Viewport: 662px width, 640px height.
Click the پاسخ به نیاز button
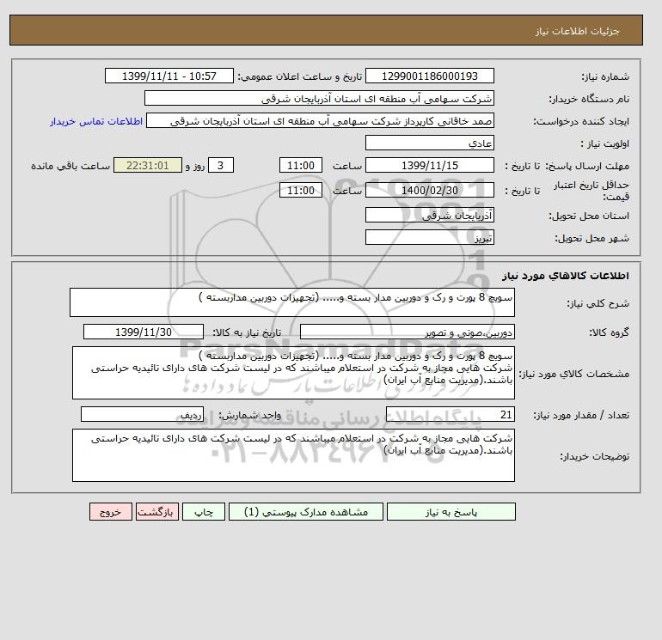451,512
